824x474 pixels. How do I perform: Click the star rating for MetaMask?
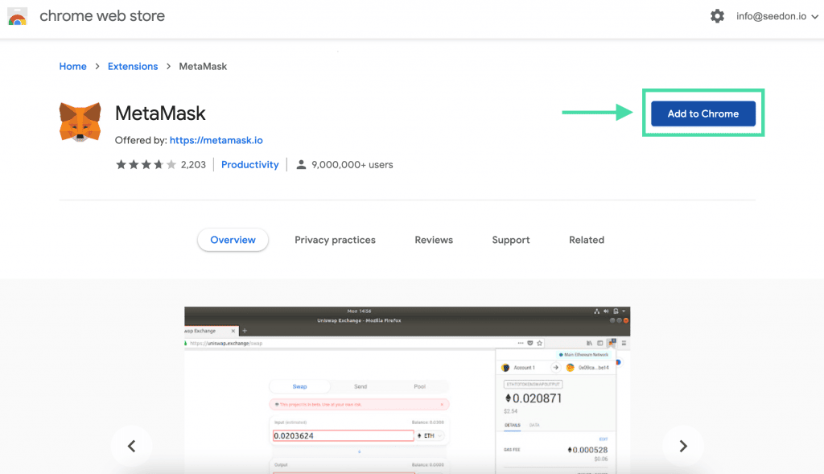tap(146, 164)
